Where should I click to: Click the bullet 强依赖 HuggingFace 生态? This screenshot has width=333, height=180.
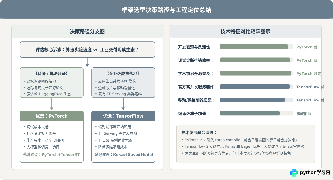(47, 94)
